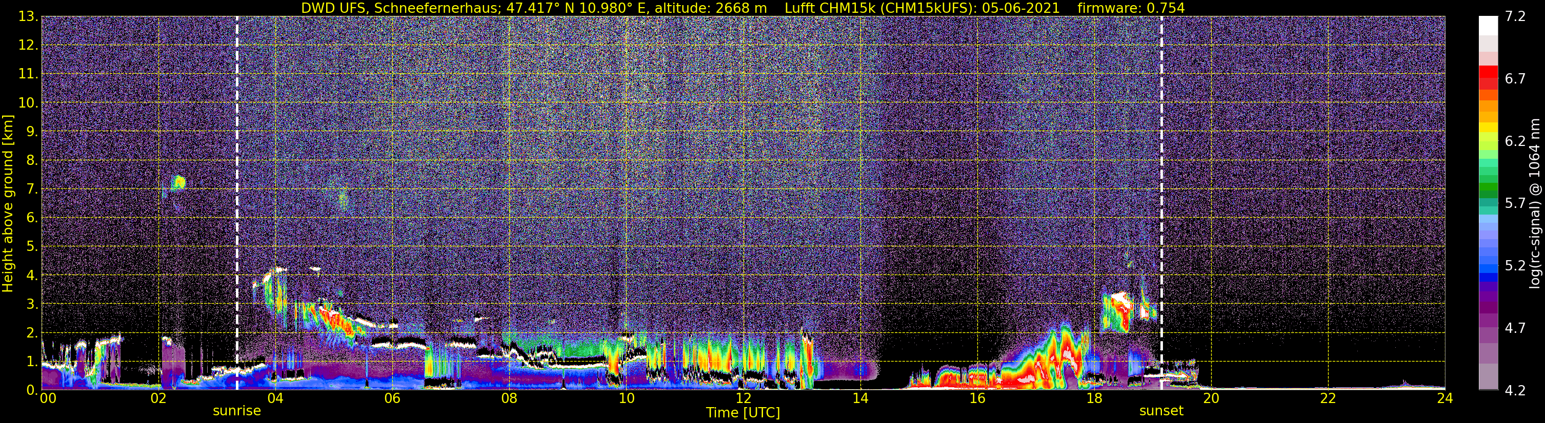Click the "24" tick on the time axis

coord(1445,399)
